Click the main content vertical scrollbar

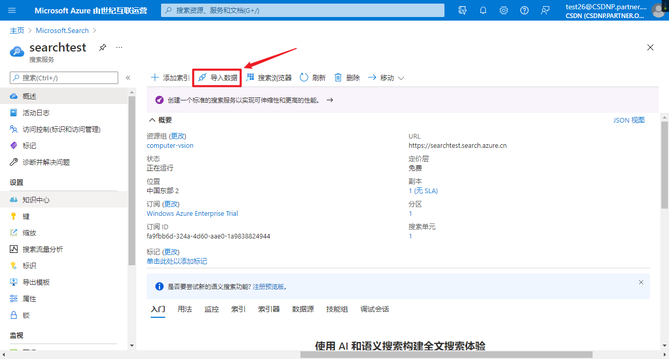[x=664, y=165]
